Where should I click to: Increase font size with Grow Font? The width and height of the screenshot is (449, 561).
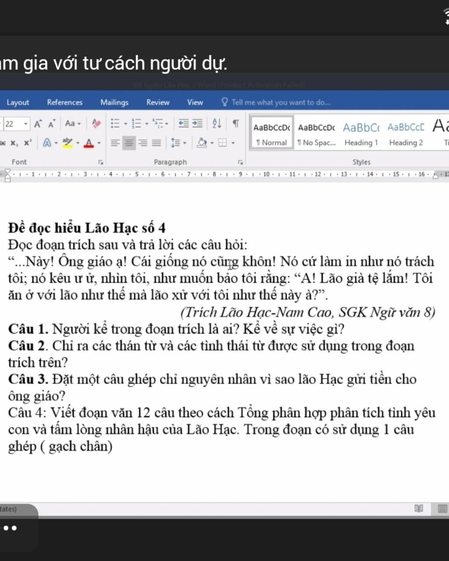38,124
